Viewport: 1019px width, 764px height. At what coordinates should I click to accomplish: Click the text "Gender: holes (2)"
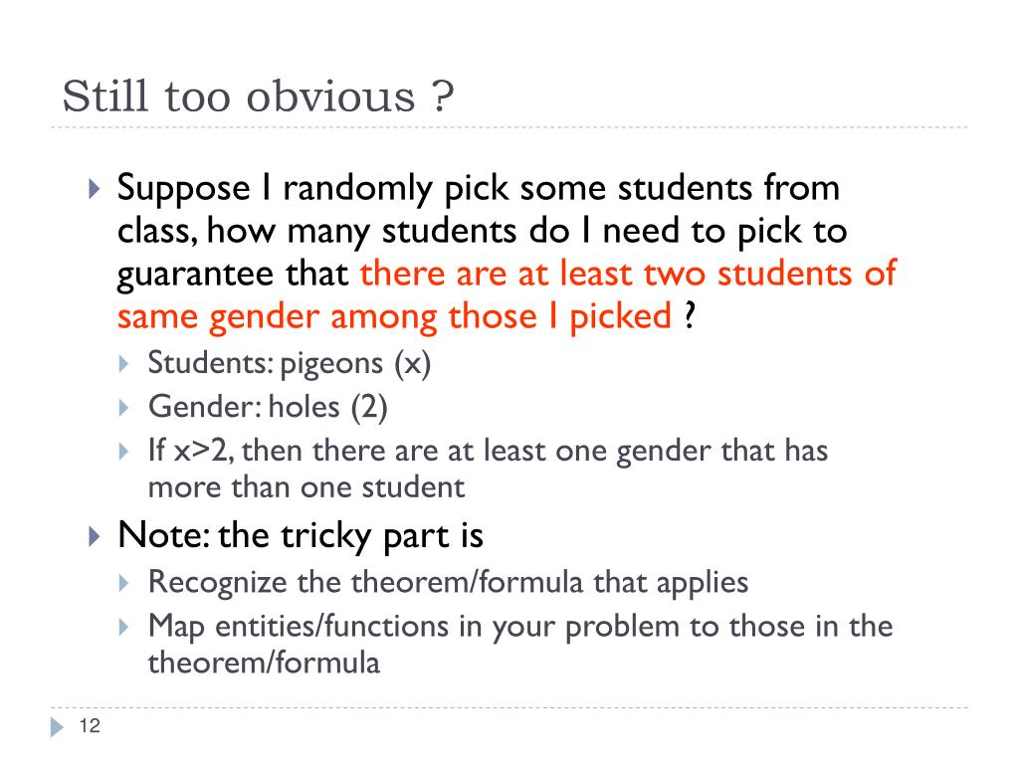[x=268, y=406]
